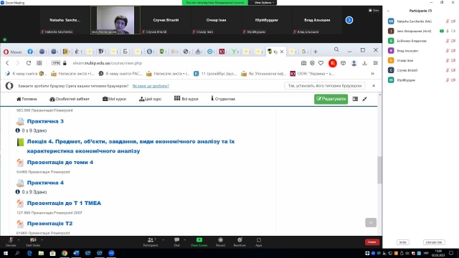The width and height of the screenshot is (459, 258).
Task: Switch to the Facebook browser tab
Action: pos(30,52)
